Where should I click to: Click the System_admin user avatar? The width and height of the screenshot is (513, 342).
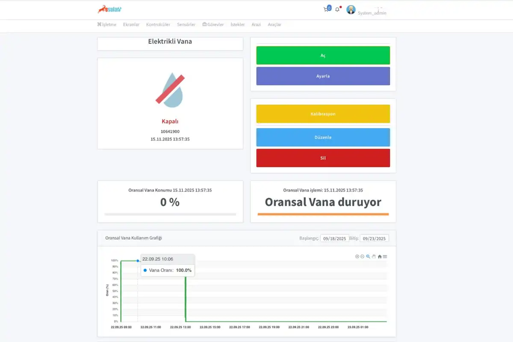point(351,10)
